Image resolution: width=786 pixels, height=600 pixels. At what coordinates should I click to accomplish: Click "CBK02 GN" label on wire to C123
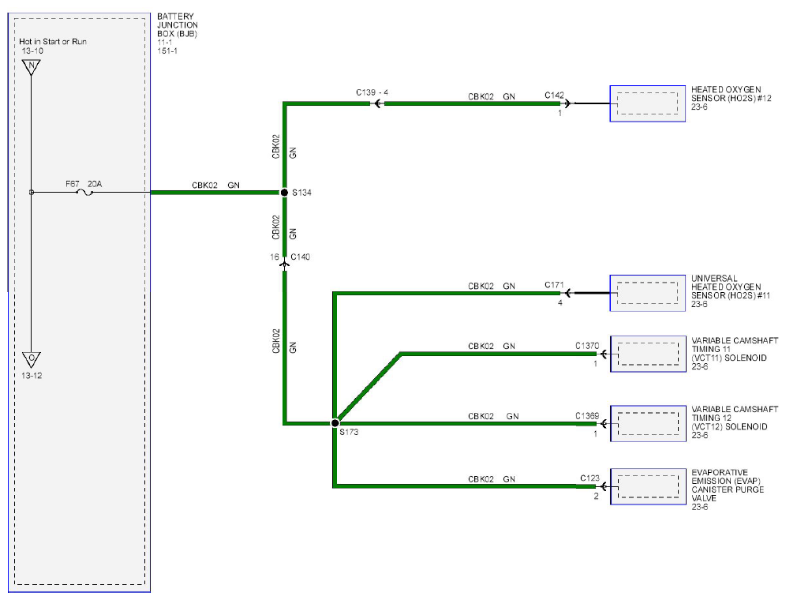coord(491,479)
